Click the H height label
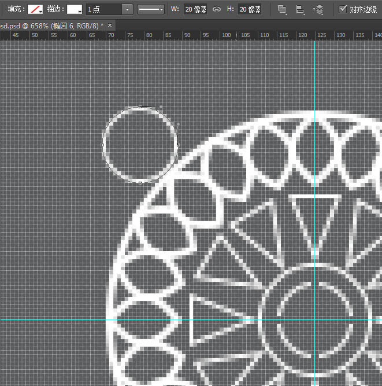 point(231,9)
